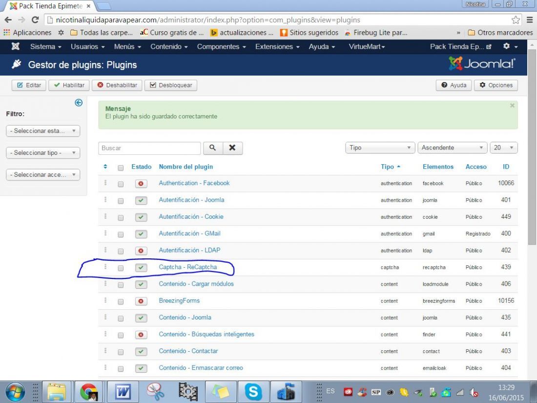Open the Chrome hamburger menu
Screen dimensions: 537x403
coord(530,20)
